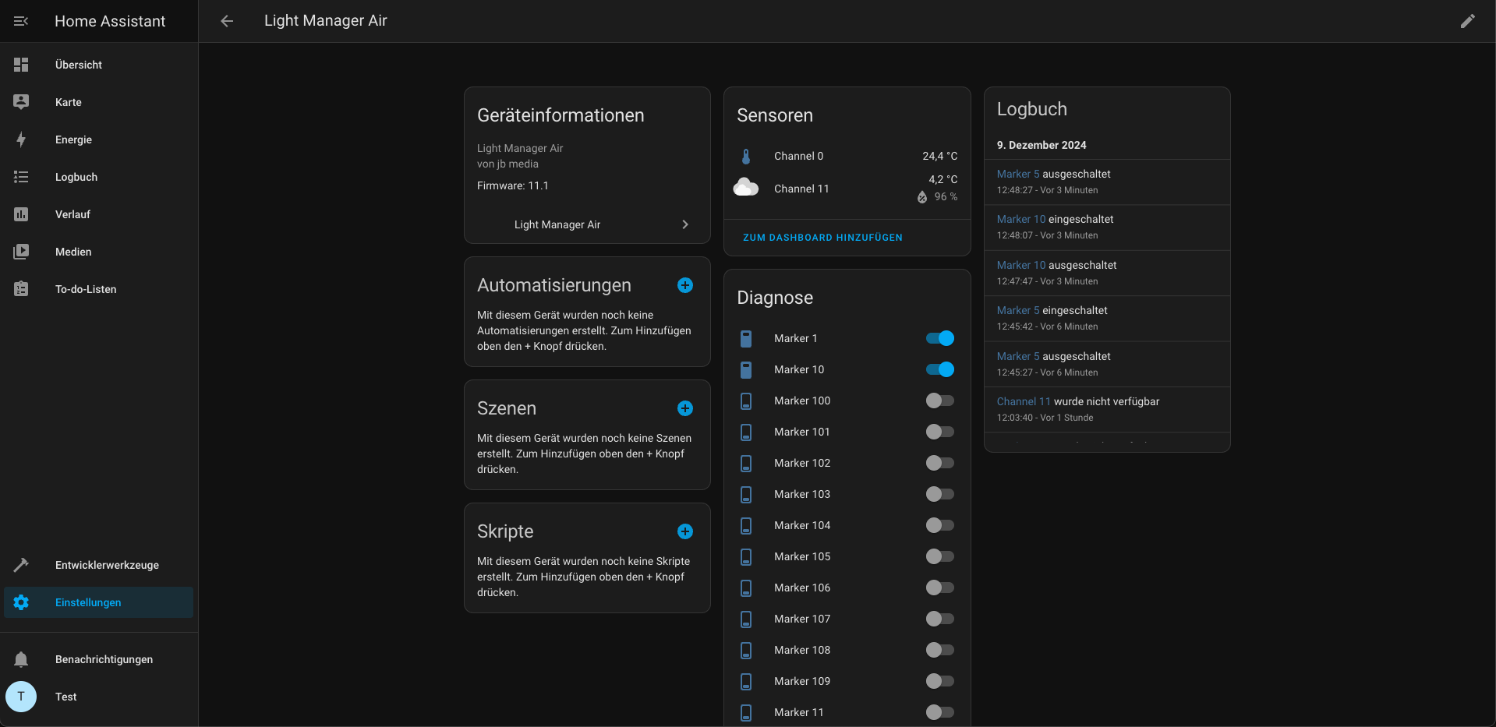The image size is (1496, 727).
Task: Open Karte in the sidebar
Action: (x=98, y=102)
